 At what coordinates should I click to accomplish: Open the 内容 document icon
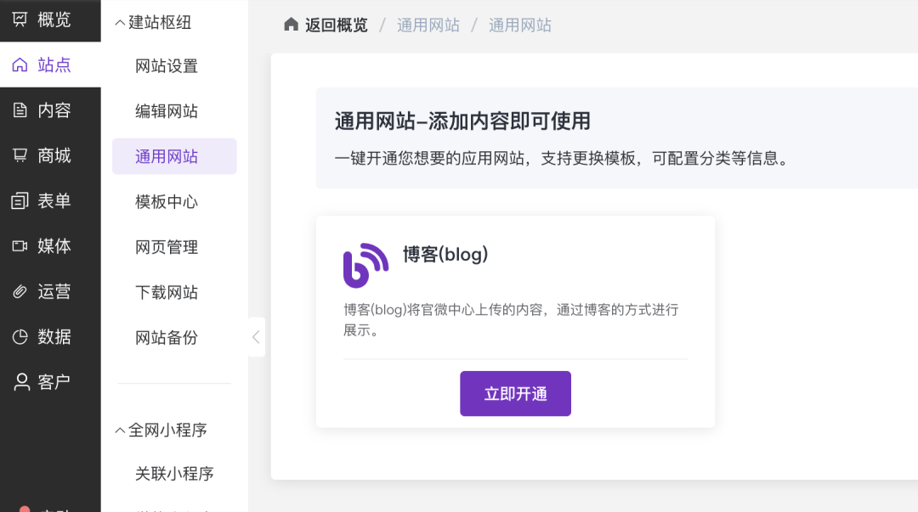point(20,110)
